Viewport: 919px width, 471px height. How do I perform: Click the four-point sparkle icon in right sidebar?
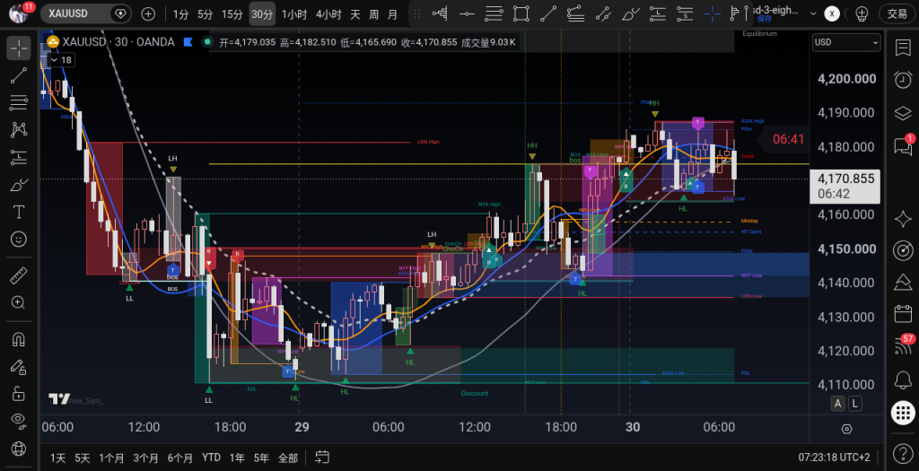pos(903,219)
